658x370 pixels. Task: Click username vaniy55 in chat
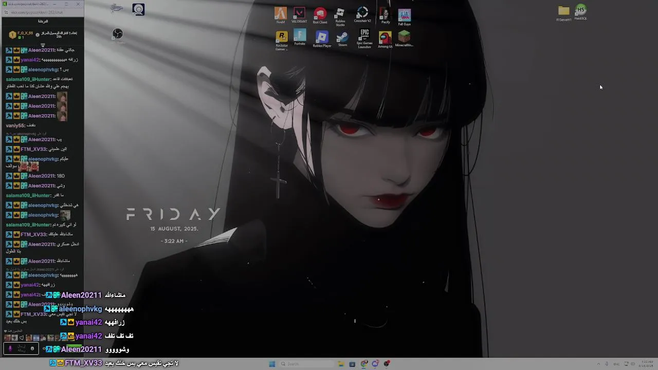coord(14,125)
